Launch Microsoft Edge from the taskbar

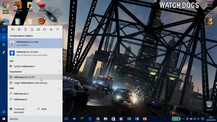pyautogui.click(x=90, y=119)
